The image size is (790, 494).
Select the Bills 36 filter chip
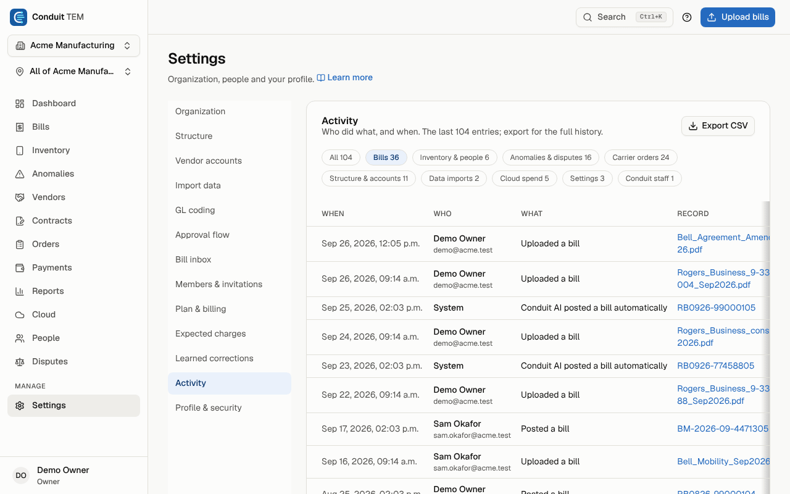(386, 157)
